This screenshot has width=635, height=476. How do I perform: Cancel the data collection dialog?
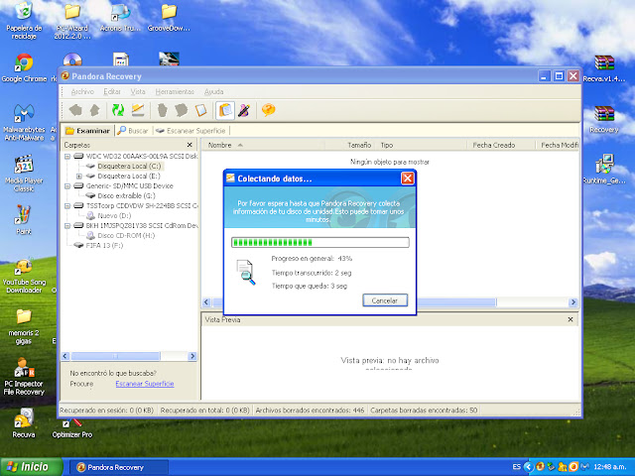click(x=385, y=300)
